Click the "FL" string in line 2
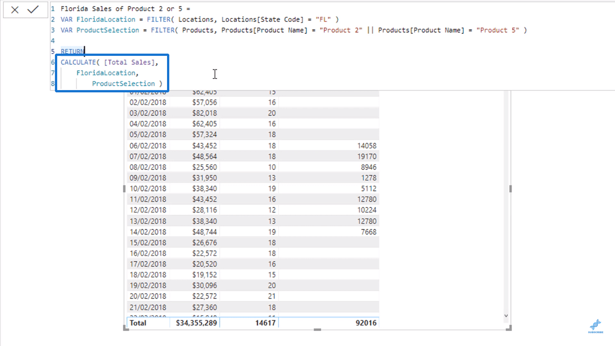This screenshot has width=615, height=346. pyautogui.click(x=323, y=19)
